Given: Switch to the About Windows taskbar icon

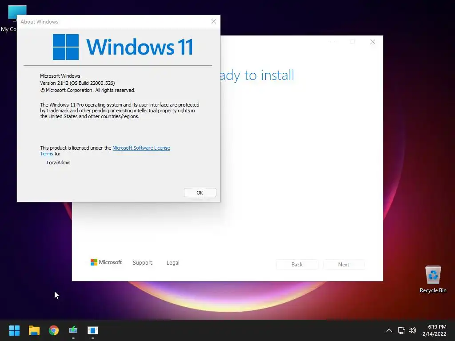Looking at the screenshot, I should (x=93, y=330).
